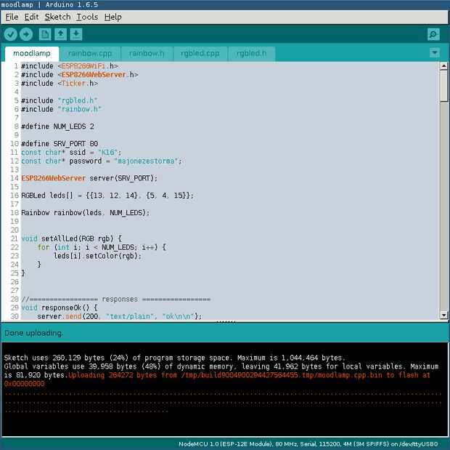
Task: Click 'Rainbow rainbow(leds, NUM_LEDS);' line
Action: click(85, 213)
